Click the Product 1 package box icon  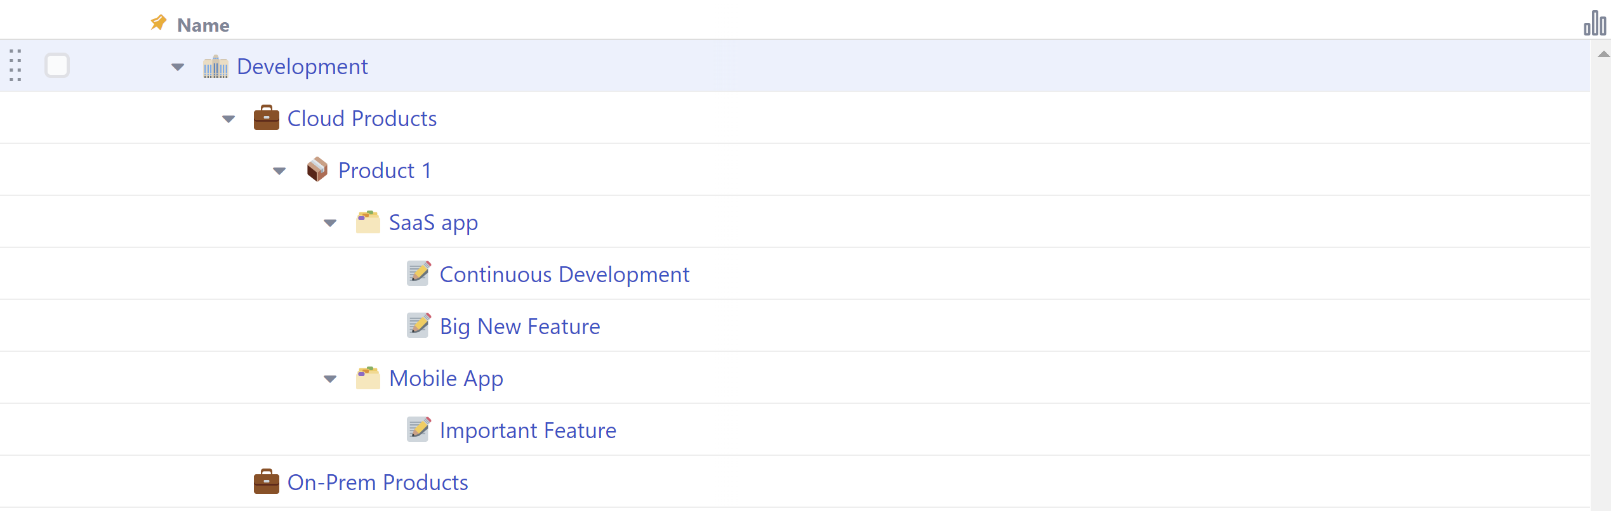pos(317,170)
